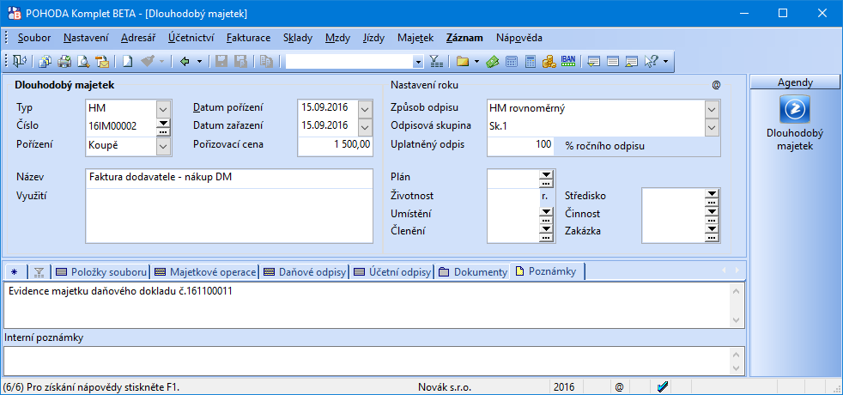Expand the toolbar search combo box arrow
This screenshot has width=843, height=395.
[419, 62]
